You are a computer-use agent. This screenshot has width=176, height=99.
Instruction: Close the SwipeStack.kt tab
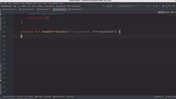tap(67, 9)
